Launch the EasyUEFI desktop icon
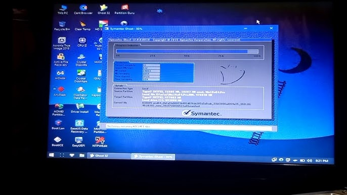 [78, 142]
